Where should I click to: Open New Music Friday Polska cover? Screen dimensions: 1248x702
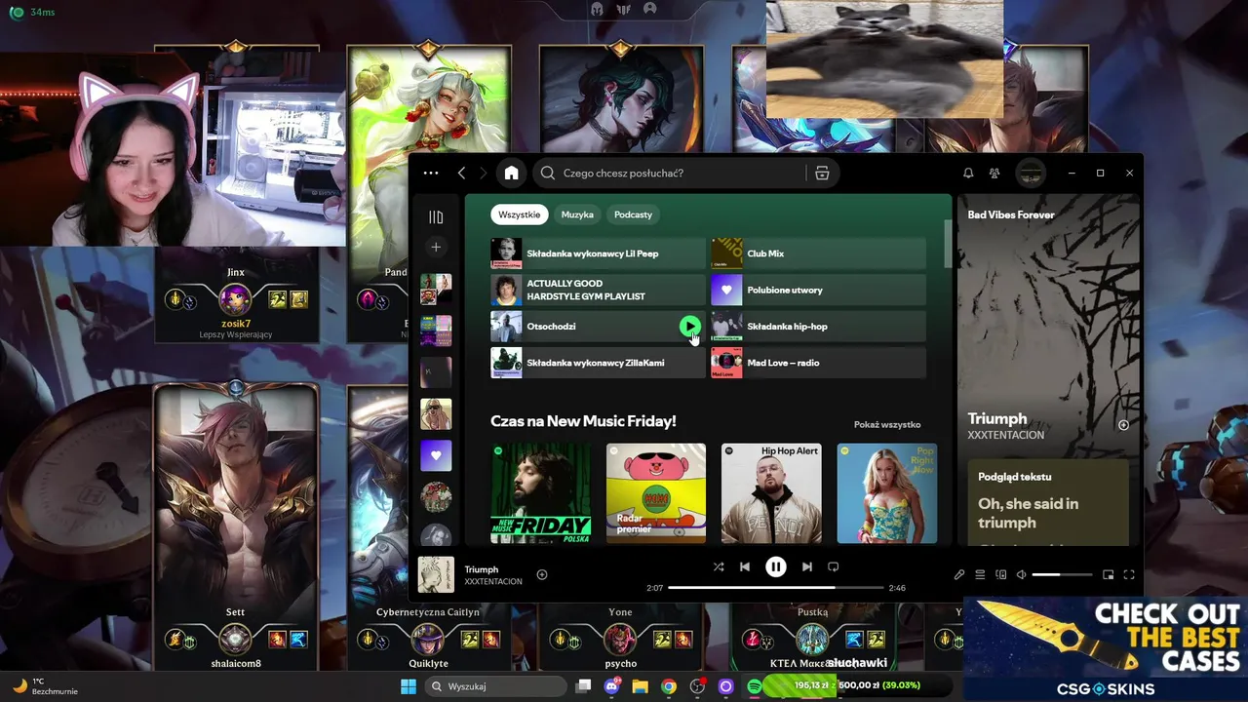click(541, 493)
